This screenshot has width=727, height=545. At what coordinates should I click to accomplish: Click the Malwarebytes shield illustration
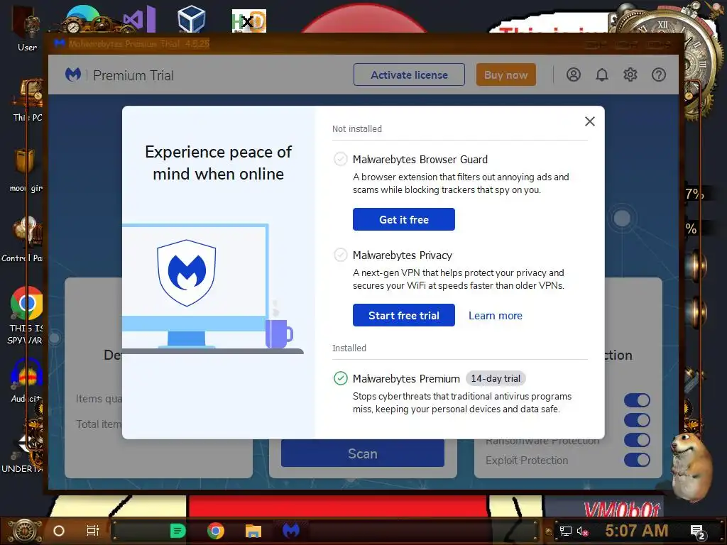pyautogui.click(x=187, y=272)
